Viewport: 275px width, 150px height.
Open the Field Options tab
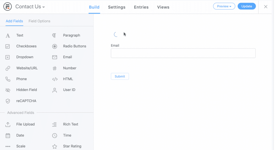[39, 21]
